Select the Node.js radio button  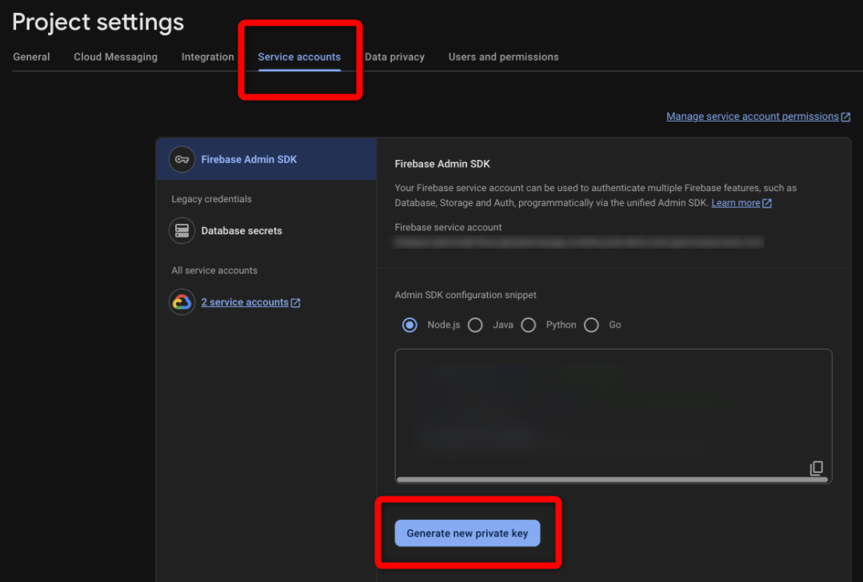pos(410,325)
